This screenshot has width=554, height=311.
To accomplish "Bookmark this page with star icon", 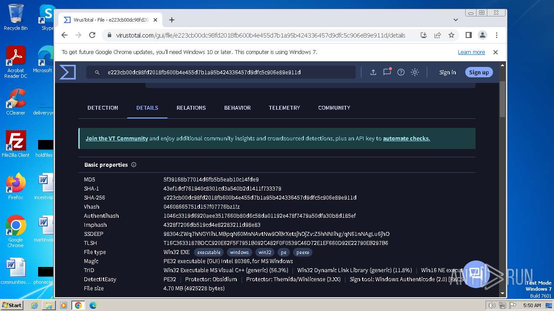I will (451, 35).
